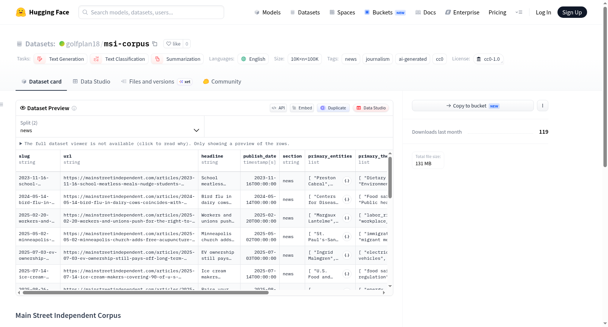
Task: Click the Hugging Face logo icon
Action: pyautogui.click(x=21, y=12)
